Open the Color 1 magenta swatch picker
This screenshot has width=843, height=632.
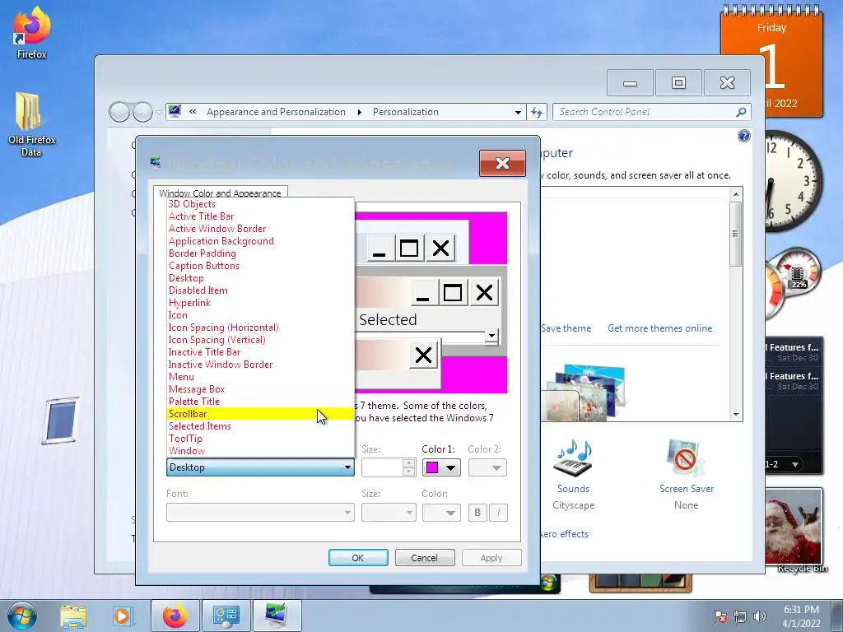[x=441, y=467]
